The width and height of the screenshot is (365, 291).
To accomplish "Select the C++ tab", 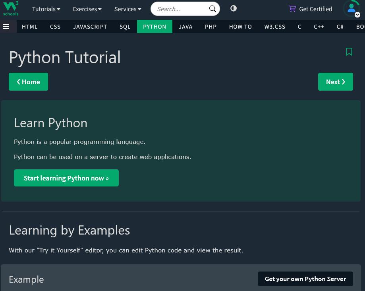I will 319,27.
